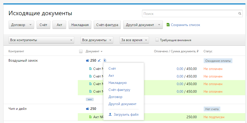Click the 250,00 amount in Акт row

pyautogui.click(x=192, y=117)
